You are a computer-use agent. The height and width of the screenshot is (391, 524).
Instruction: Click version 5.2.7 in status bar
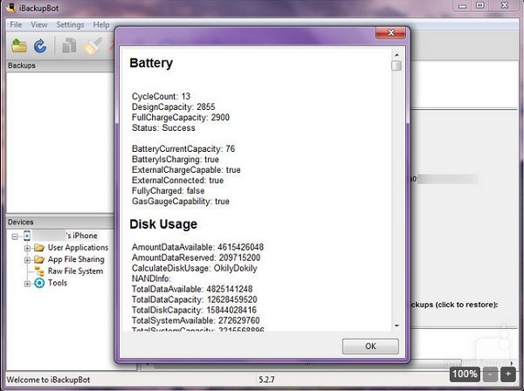click(266, 380)
